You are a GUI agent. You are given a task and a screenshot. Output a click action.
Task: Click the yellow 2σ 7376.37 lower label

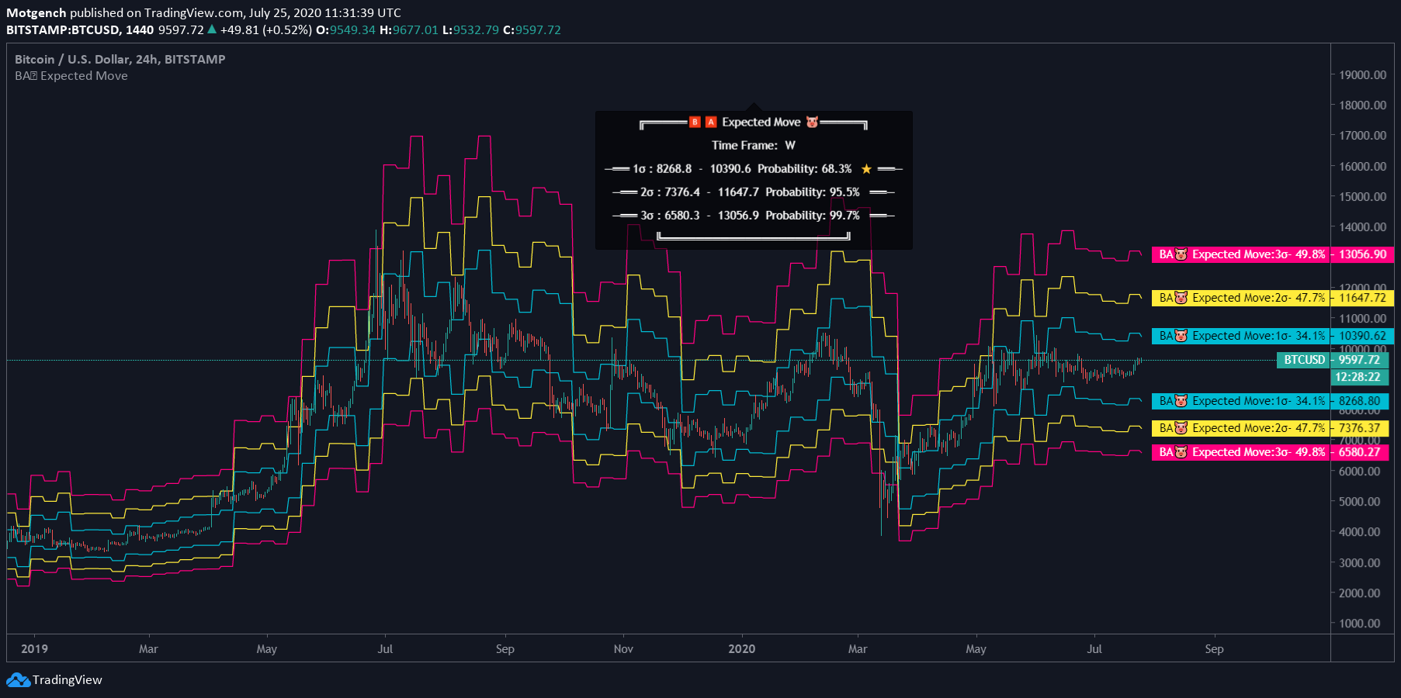coord(1270,428)
